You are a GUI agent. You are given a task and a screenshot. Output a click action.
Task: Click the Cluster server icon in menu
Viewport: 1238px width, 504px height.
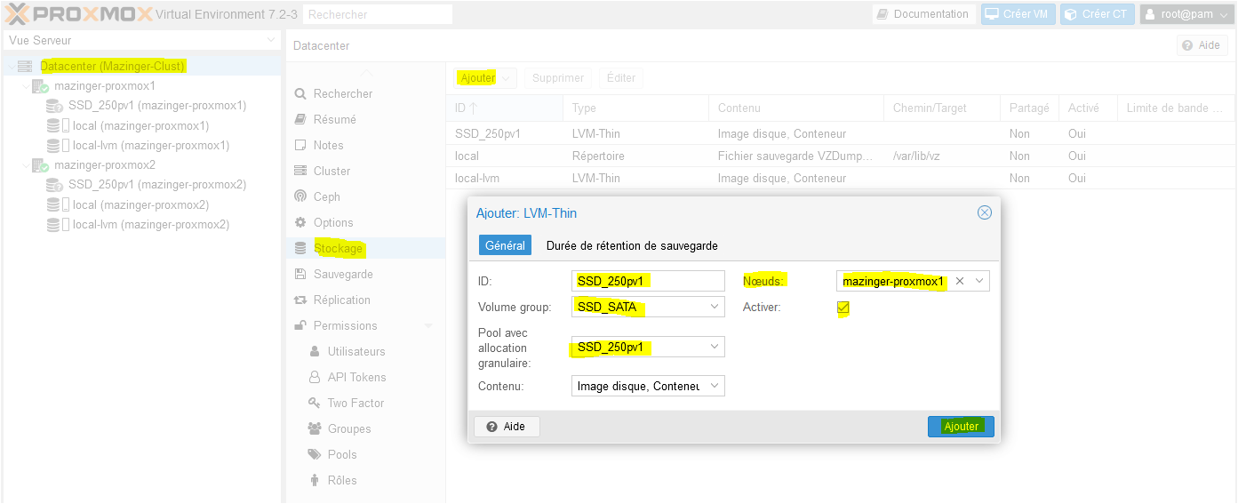[300, 171]
